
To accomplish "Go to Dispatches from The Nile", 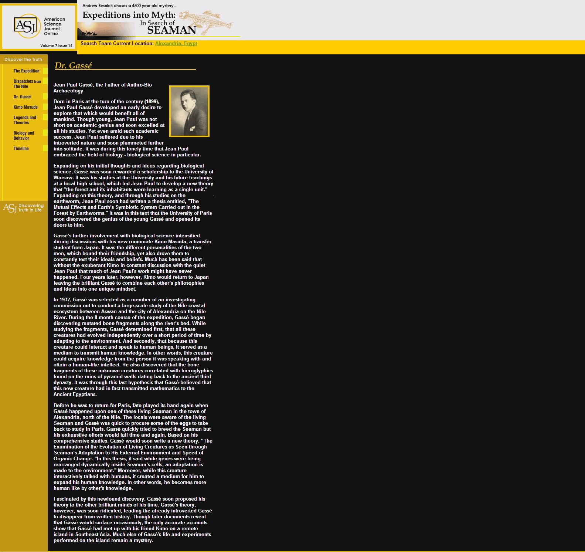I will [x=27, y=84].
